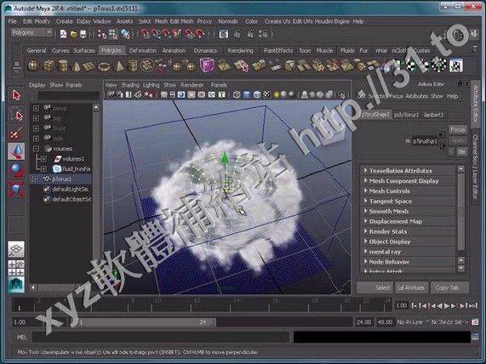486x364 pixels.
Task: Collapse the volumes group in outliner
Action: (36, 148)
